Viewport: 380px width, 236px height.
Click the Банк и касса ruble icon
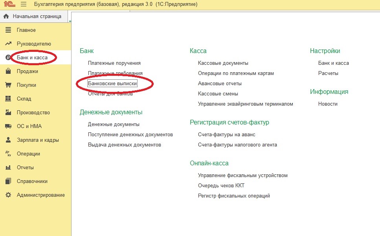coord(8,58)
